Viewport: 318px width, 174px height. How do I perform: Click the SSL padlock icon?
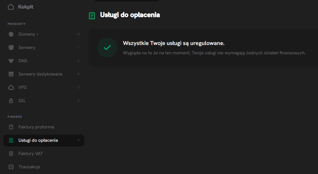pyautogui.click(x=11, y=100)
